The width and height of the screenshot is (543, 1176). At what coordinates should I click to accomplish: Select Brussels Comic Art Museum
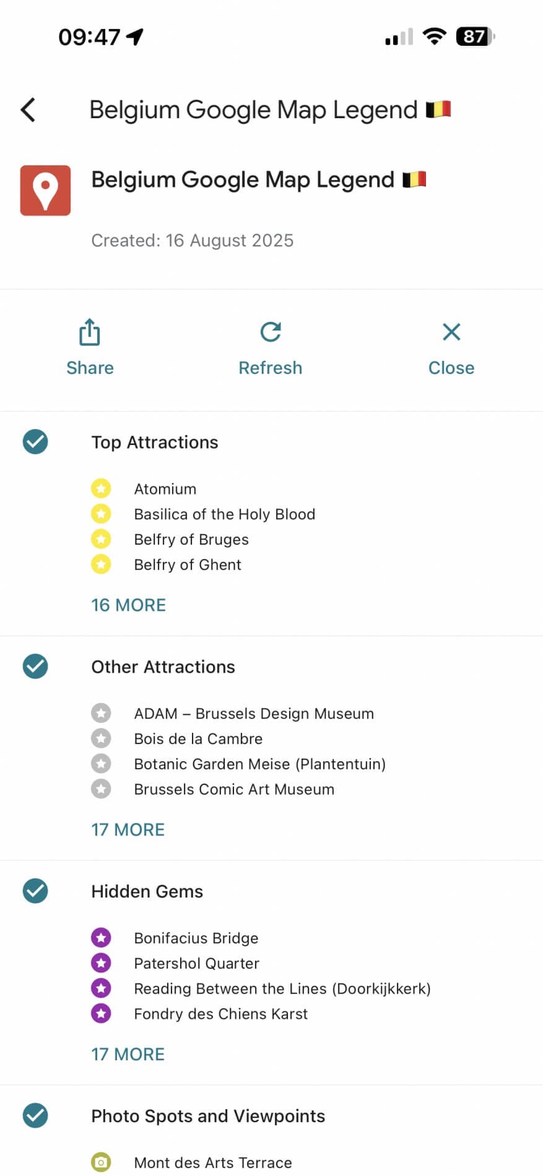click(x=234, y=789)
